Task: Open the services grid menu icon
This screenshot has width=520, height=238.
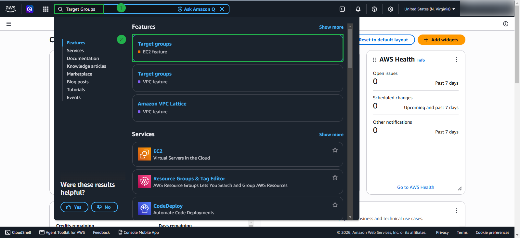Action: point(46,9)
